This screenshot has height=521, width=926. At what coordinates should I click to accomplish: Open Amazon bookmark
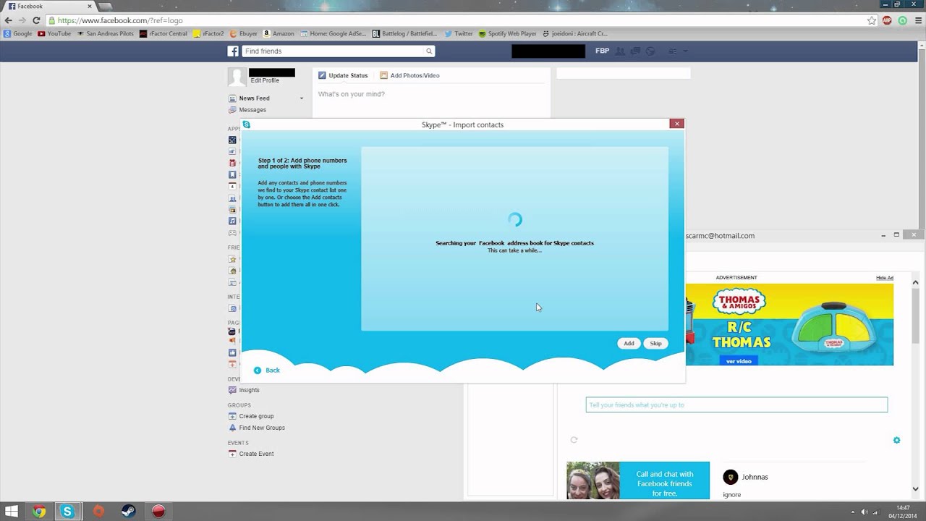[279, 33]
